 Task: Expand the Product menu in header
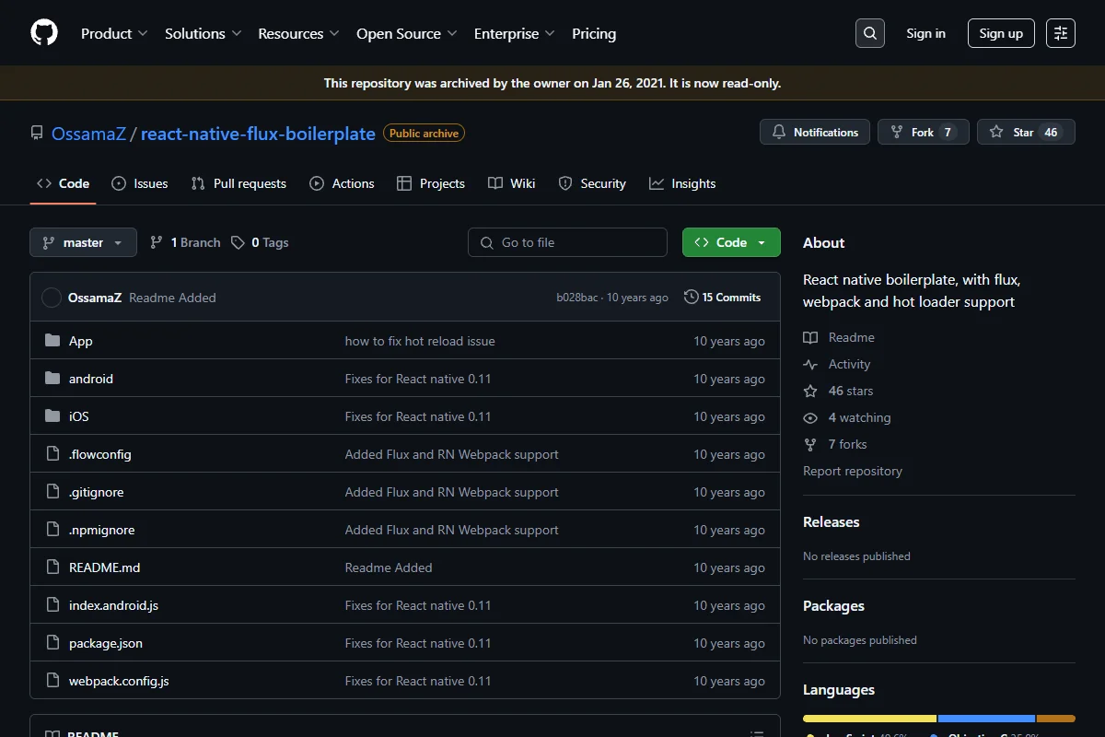click(x=114, y=33)
